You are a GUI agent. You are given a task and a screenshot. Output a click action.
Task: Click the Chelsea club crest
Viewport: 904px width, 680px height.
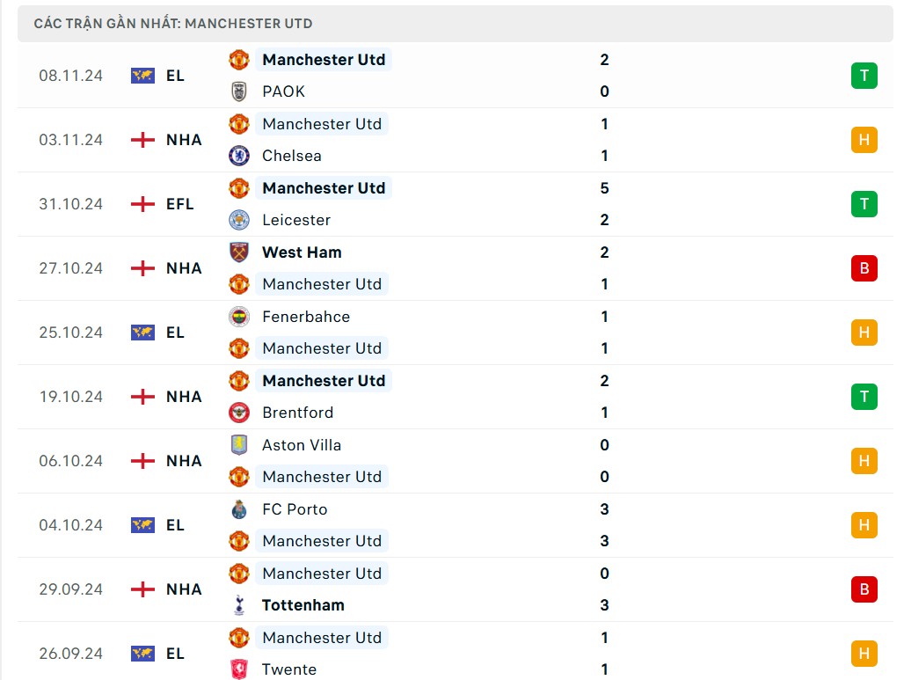pyautogui.click(x=238, y=156)
